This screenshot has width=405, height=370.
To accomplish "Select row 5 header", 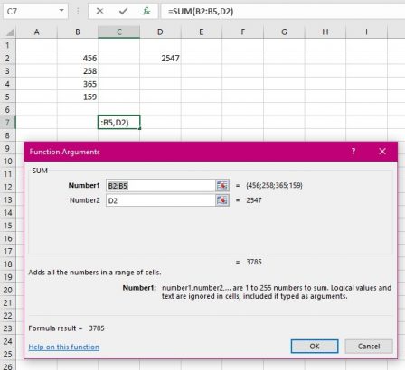I will point(7,97).
